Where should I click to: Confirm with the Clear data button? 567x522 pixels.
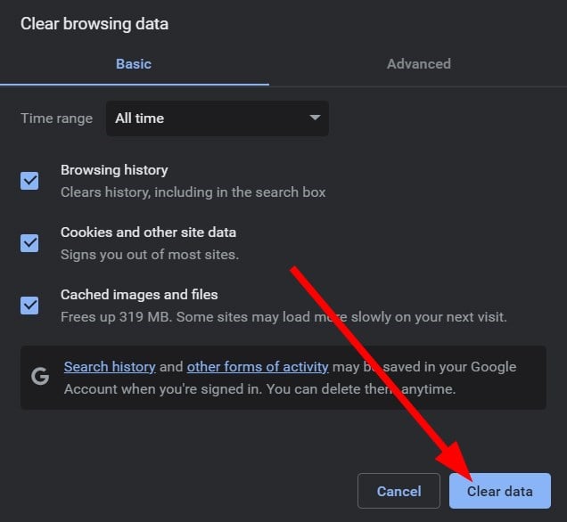coord(500,491)
